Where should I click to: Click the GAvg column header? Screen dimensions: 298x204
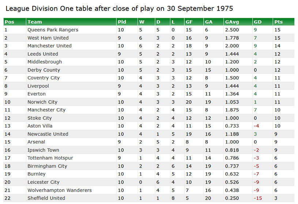tap(231, 22)
